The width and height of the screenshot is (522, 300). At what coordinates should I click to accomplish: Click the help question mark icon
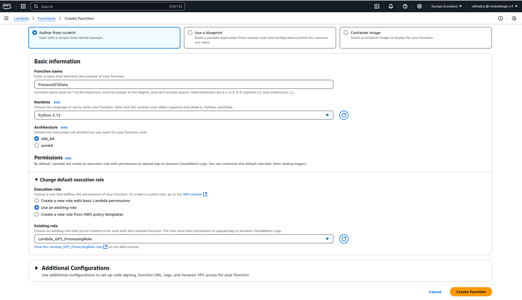click(405, 6)
